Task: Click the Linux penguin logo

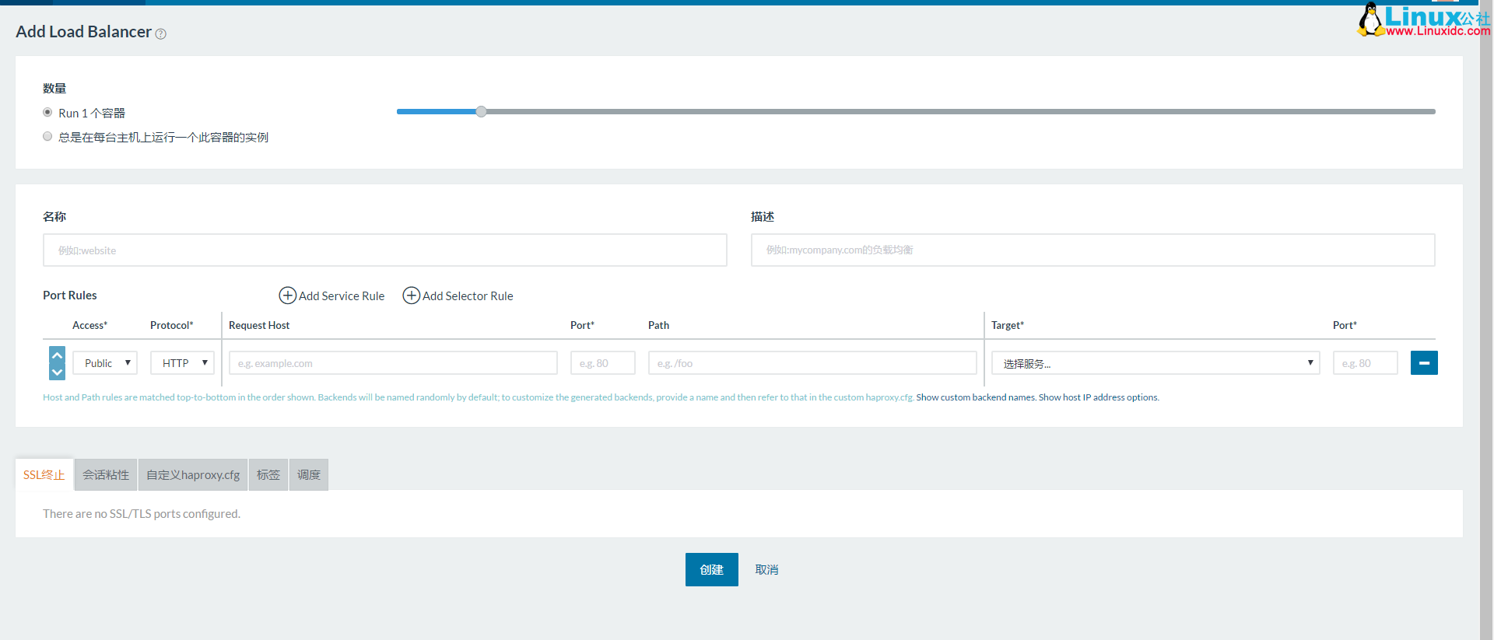Action: pyautogui.click(x=1369, y=19)
